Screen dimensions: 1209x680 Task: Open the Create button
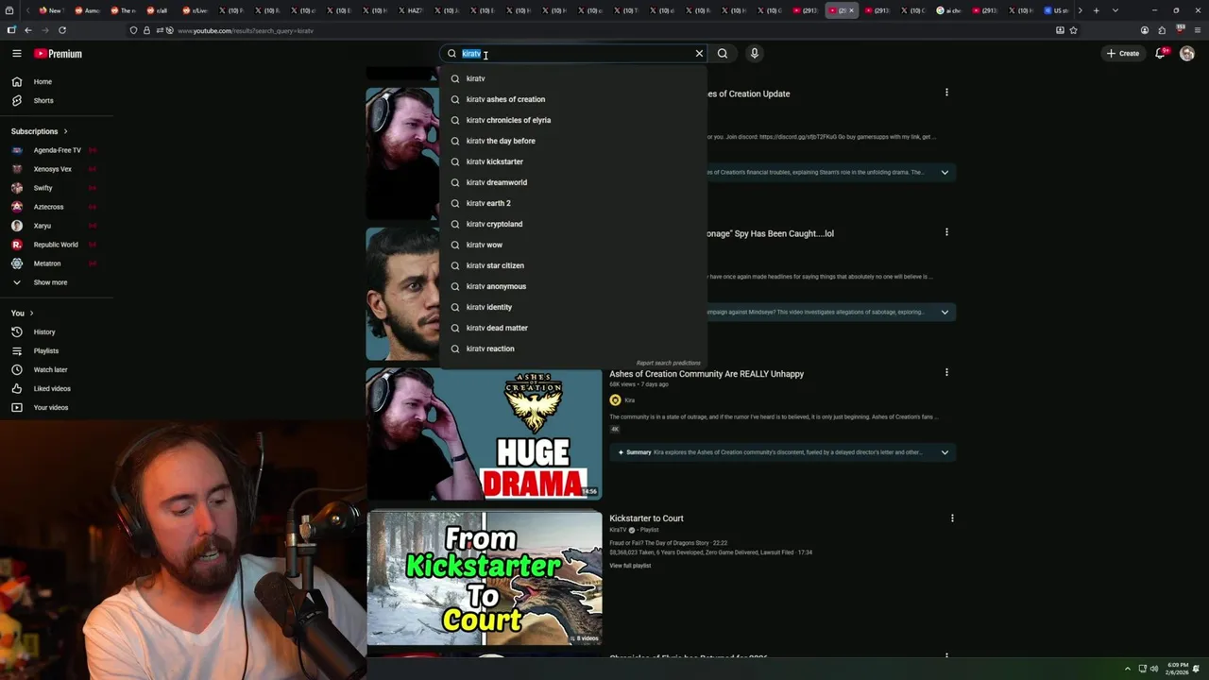1123,54
